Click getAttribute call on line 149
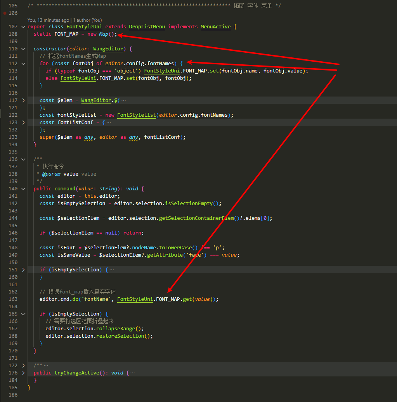 pos(165,255)
